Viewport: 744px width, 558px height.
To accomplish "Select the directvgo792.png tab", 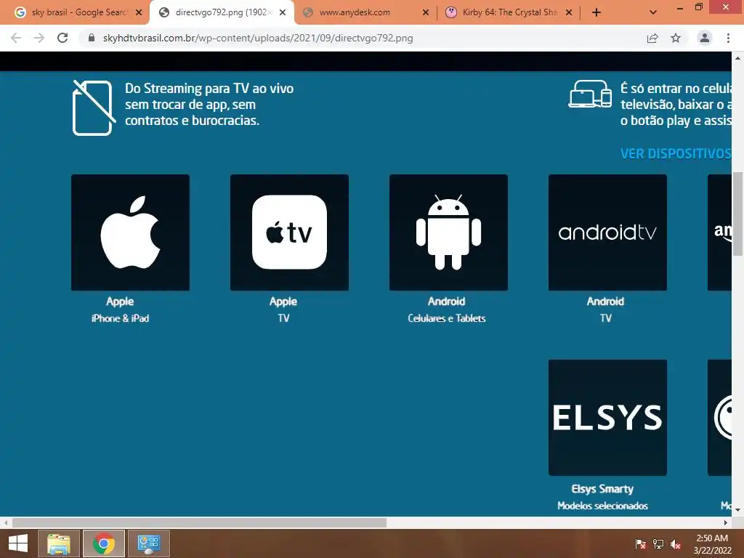I will [x=221, y=12].
